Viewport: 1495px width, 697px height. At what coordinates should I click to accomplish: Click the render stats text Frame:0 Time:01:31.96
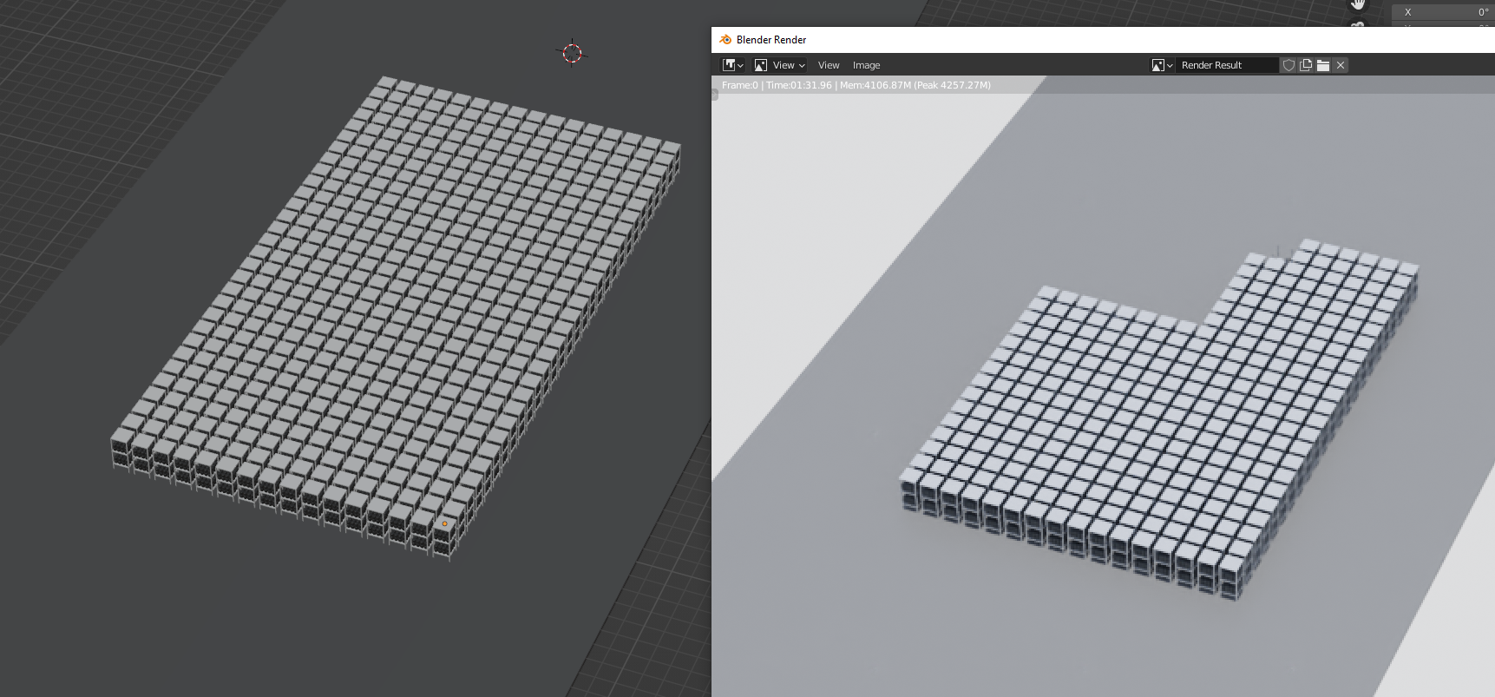click(x=856, y=85)
